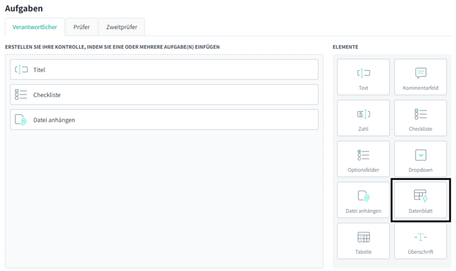Click the Kommentarfeld label
The image size is (456, 271).
(420, 88)
